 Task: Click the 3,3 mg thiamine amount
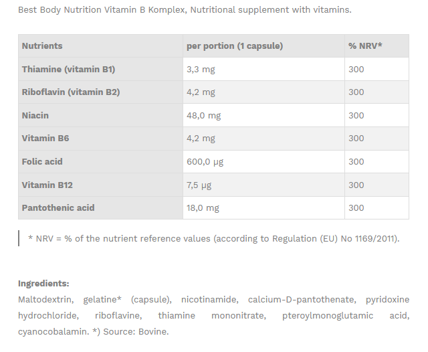tap(201, 69)
